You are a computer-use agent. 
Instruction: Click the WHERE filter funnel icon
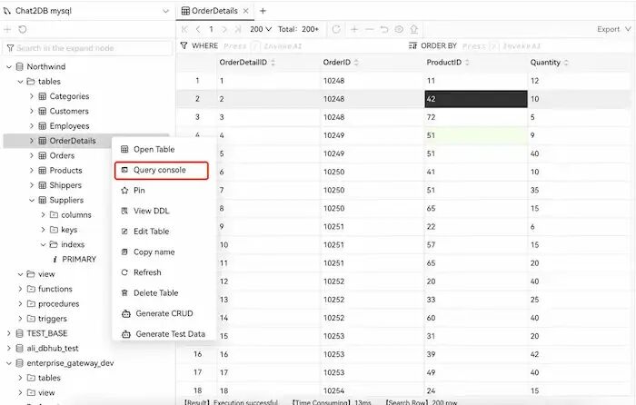tap(184, 45)
